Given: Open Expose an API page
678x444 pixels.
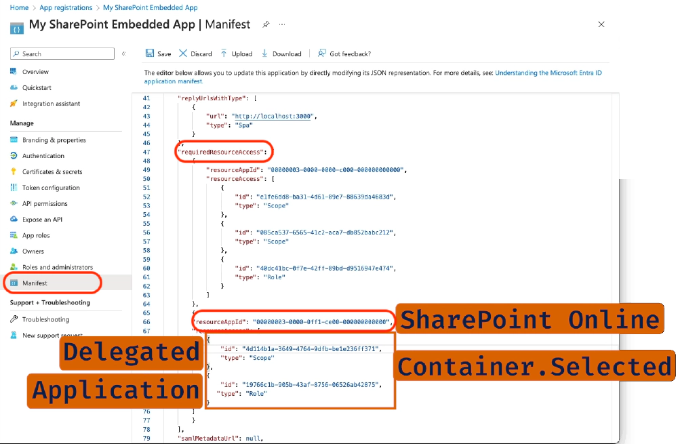Looking at the screenshot, I should coord(42,219).
